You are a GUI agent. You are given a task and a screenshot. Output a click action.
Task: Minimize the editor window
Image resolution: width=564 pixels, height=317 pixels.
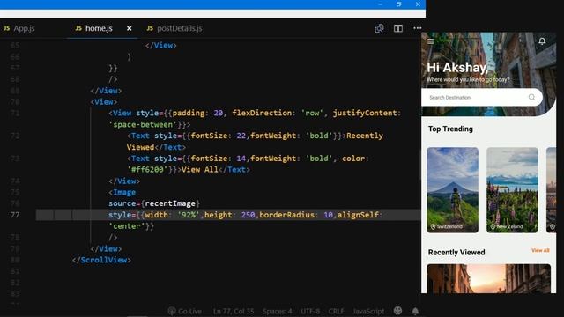tap(380, 4)
